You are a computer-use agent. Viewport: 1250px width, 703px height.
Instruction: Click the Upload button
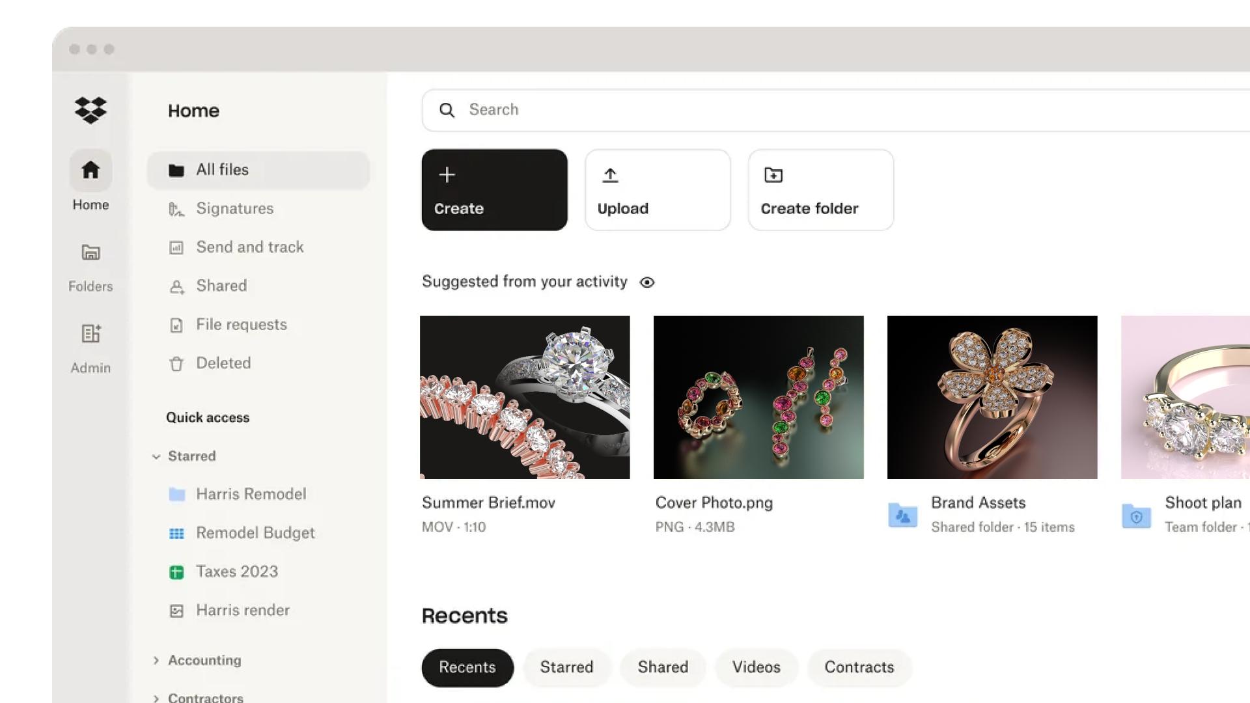(658, 190)
